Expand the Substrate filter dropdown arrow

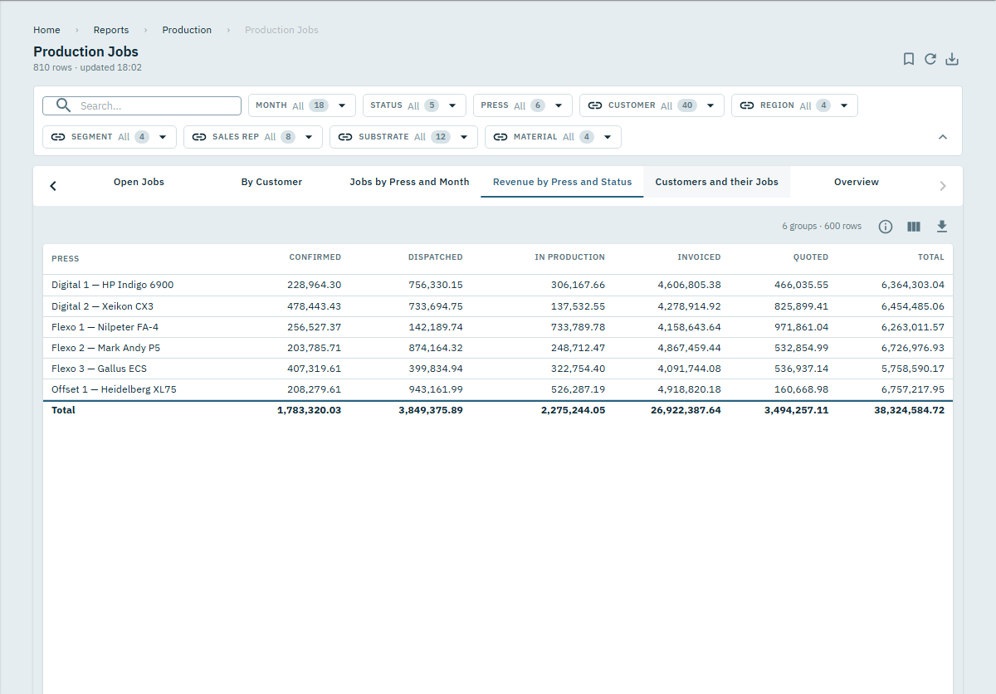(x=464, y=137)
